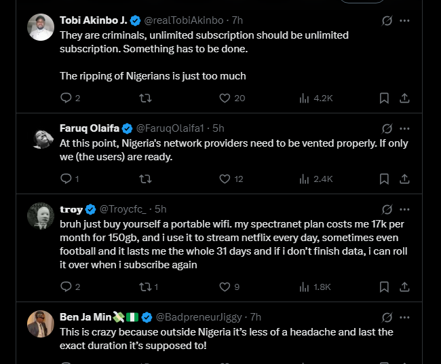Like Faruq Olaifa's tweet

[225, 179]
